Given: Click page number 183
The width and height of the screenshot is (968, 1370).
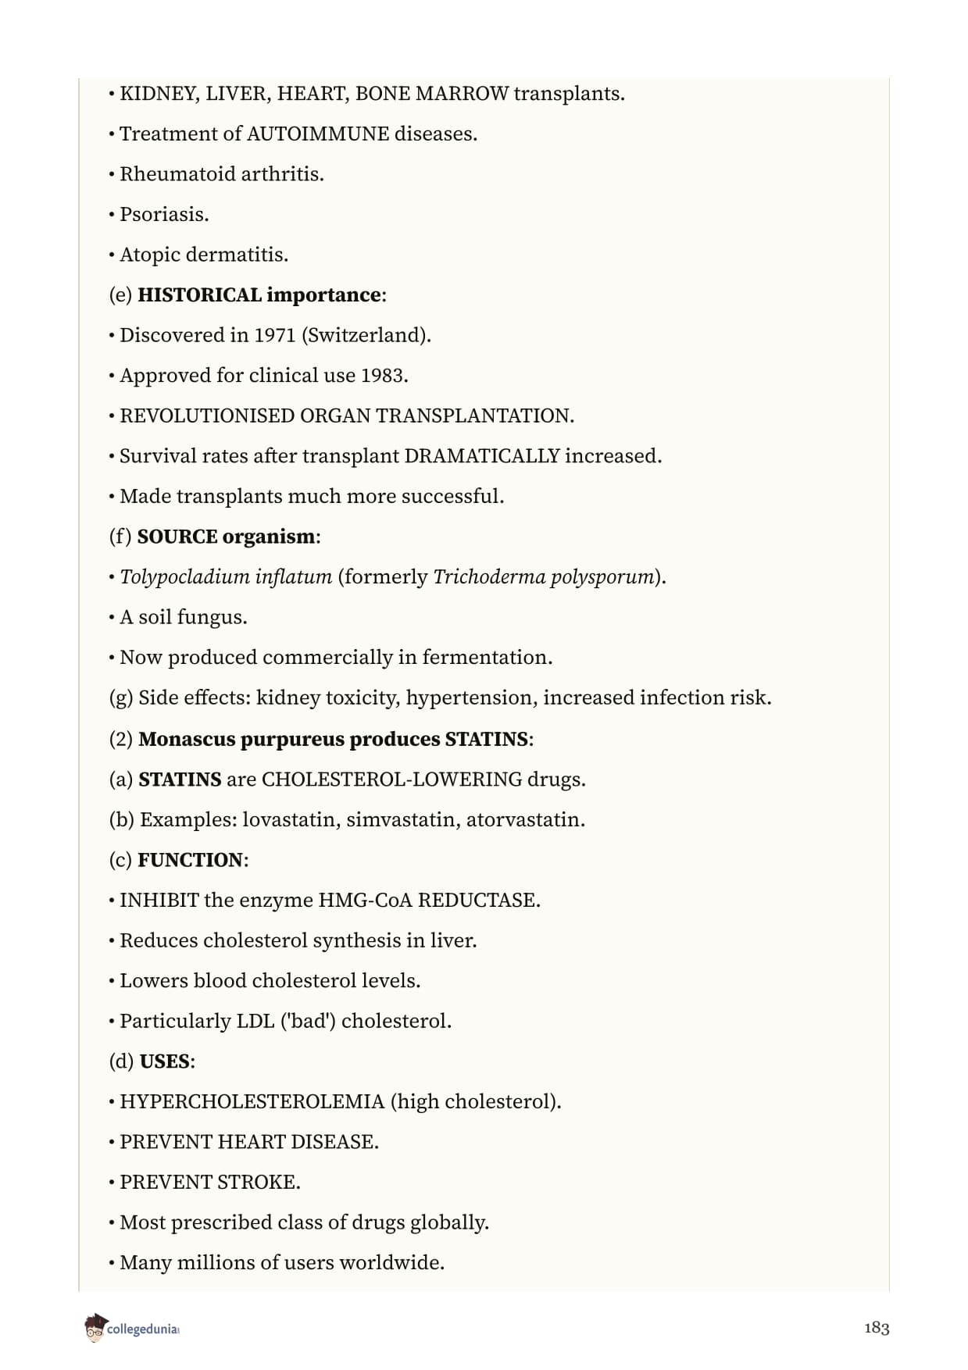Looking at the screenshot, I should click(x=877, y=1328).
